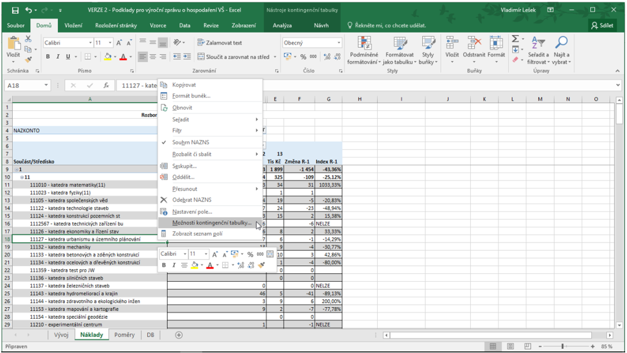The width and height of the screenshot is (627, 353).
Task: Toggle Zalamovat text wrapping
Action: point(220,43)
